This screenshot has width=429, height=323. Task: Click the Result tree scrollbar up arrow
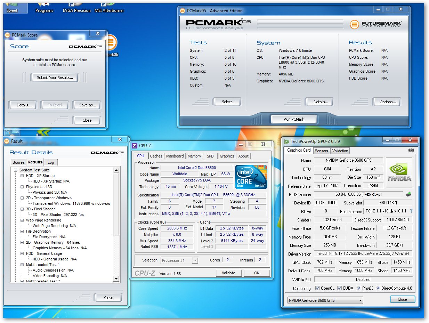coord(117,170)
